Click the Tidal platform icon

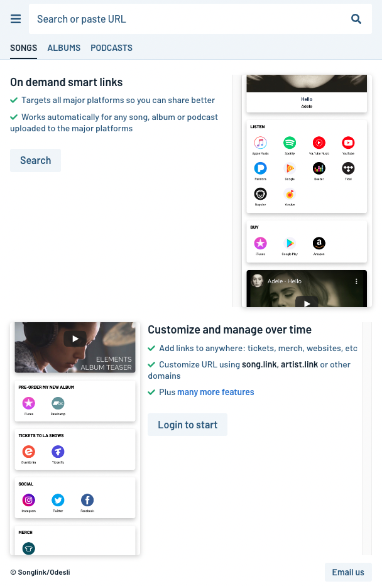348,168
